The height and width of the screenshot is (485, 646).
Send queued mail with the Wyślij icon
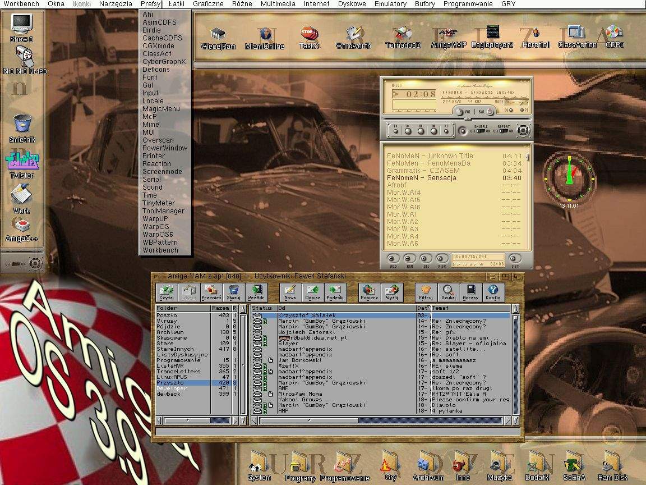392,292
